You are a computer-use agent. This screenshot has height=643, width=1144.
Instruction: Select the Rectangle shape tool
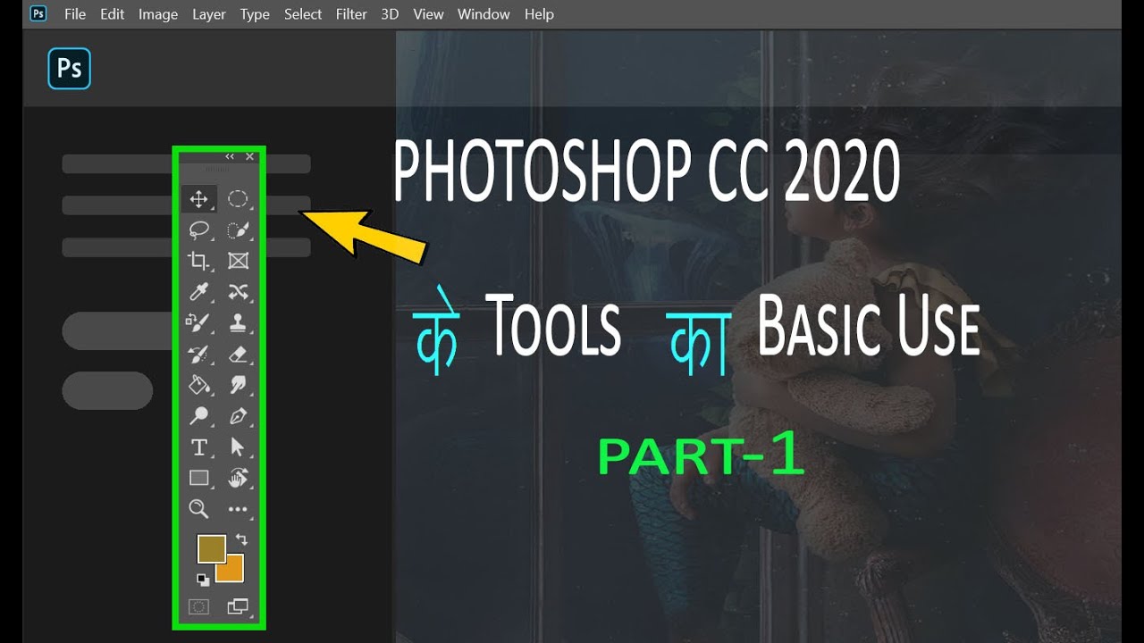(x=199, y=479)
